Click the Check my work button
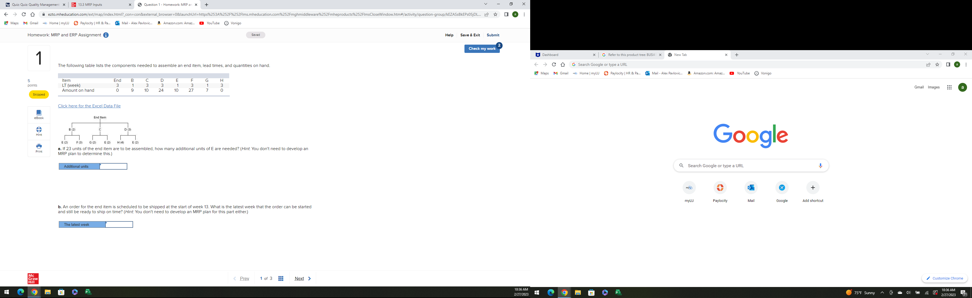 pos(482,48)
